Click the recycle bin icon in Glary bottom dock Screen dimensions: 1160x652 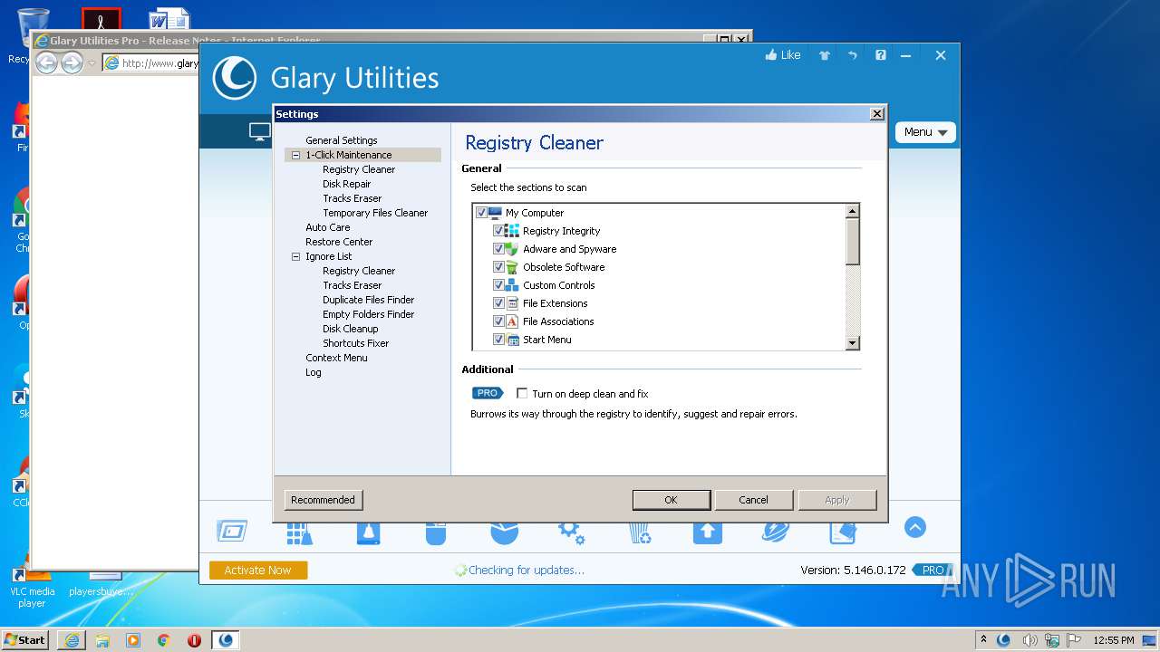pos(640,533)
